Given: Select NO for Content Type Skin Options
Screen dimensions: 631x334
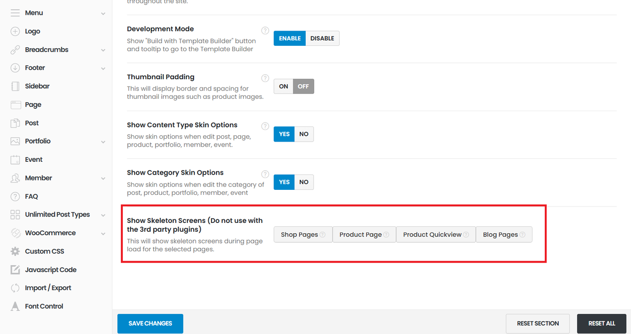Looking at the screenshot, I should coord(304,134).
